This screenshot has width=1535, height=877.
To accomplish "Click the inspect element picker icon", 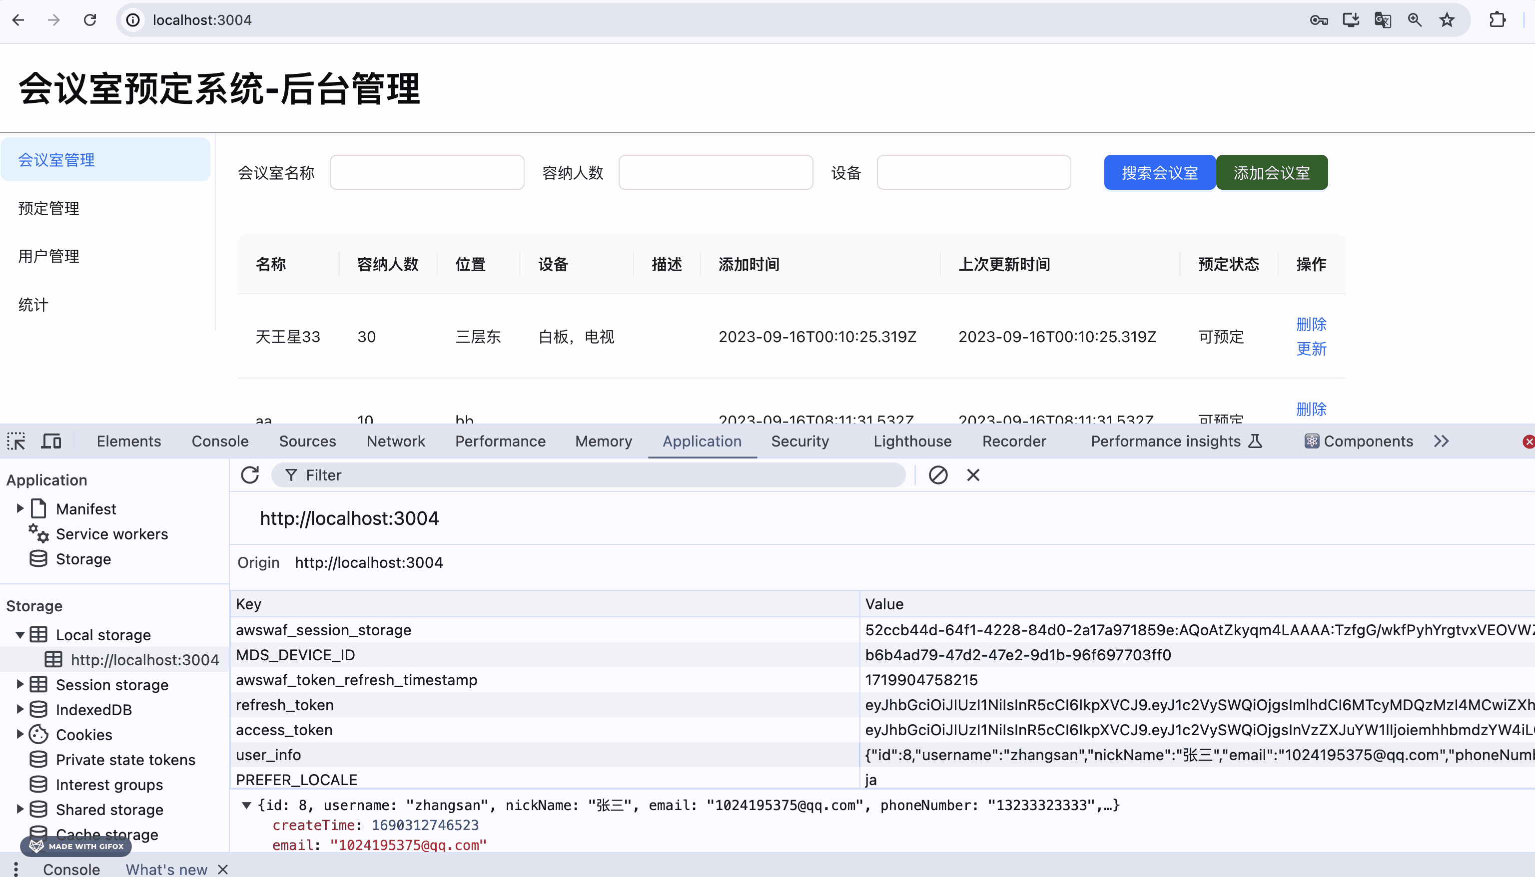I will click(x=16, y=441).
